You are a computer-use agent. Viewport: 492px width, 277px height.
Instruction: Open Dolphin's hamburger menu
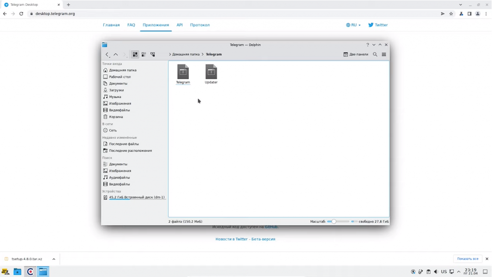(384, 55)
